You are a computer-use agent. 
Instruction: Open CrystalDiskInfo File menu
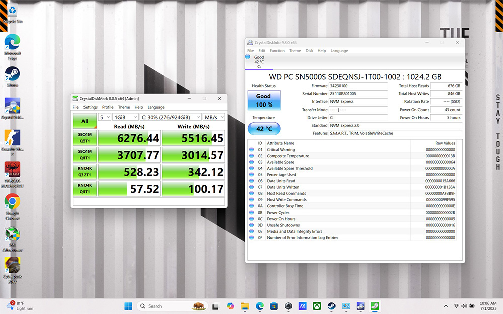click(x=250, y=51)
